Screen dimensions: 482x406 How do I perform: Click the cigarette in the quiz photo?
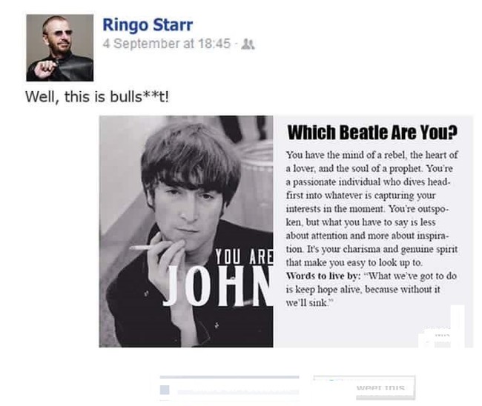point(142,247)
